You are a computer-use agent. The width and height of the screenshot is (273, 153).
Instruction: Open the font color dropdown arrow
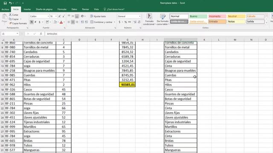[64, 22]
